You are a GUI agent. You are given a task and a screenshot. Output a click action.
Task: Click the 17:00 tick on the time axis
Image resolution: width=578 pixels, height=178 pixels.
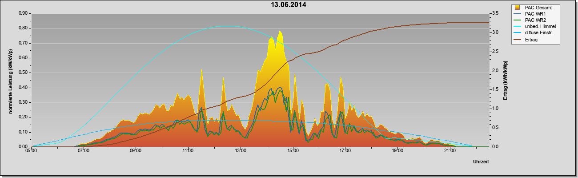point(345,151)
